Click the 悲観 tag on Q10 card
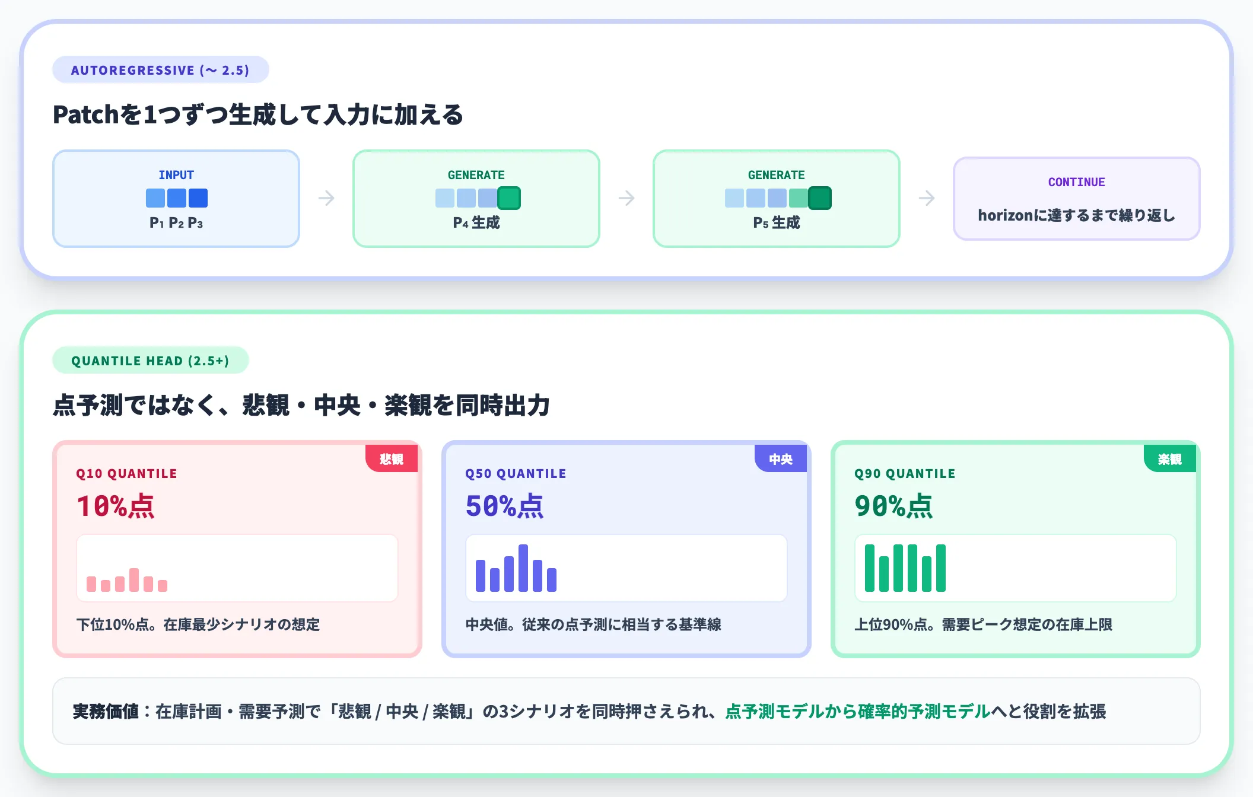The width and height of the screenshot is (1253, 797). click(x=392, y=459)
